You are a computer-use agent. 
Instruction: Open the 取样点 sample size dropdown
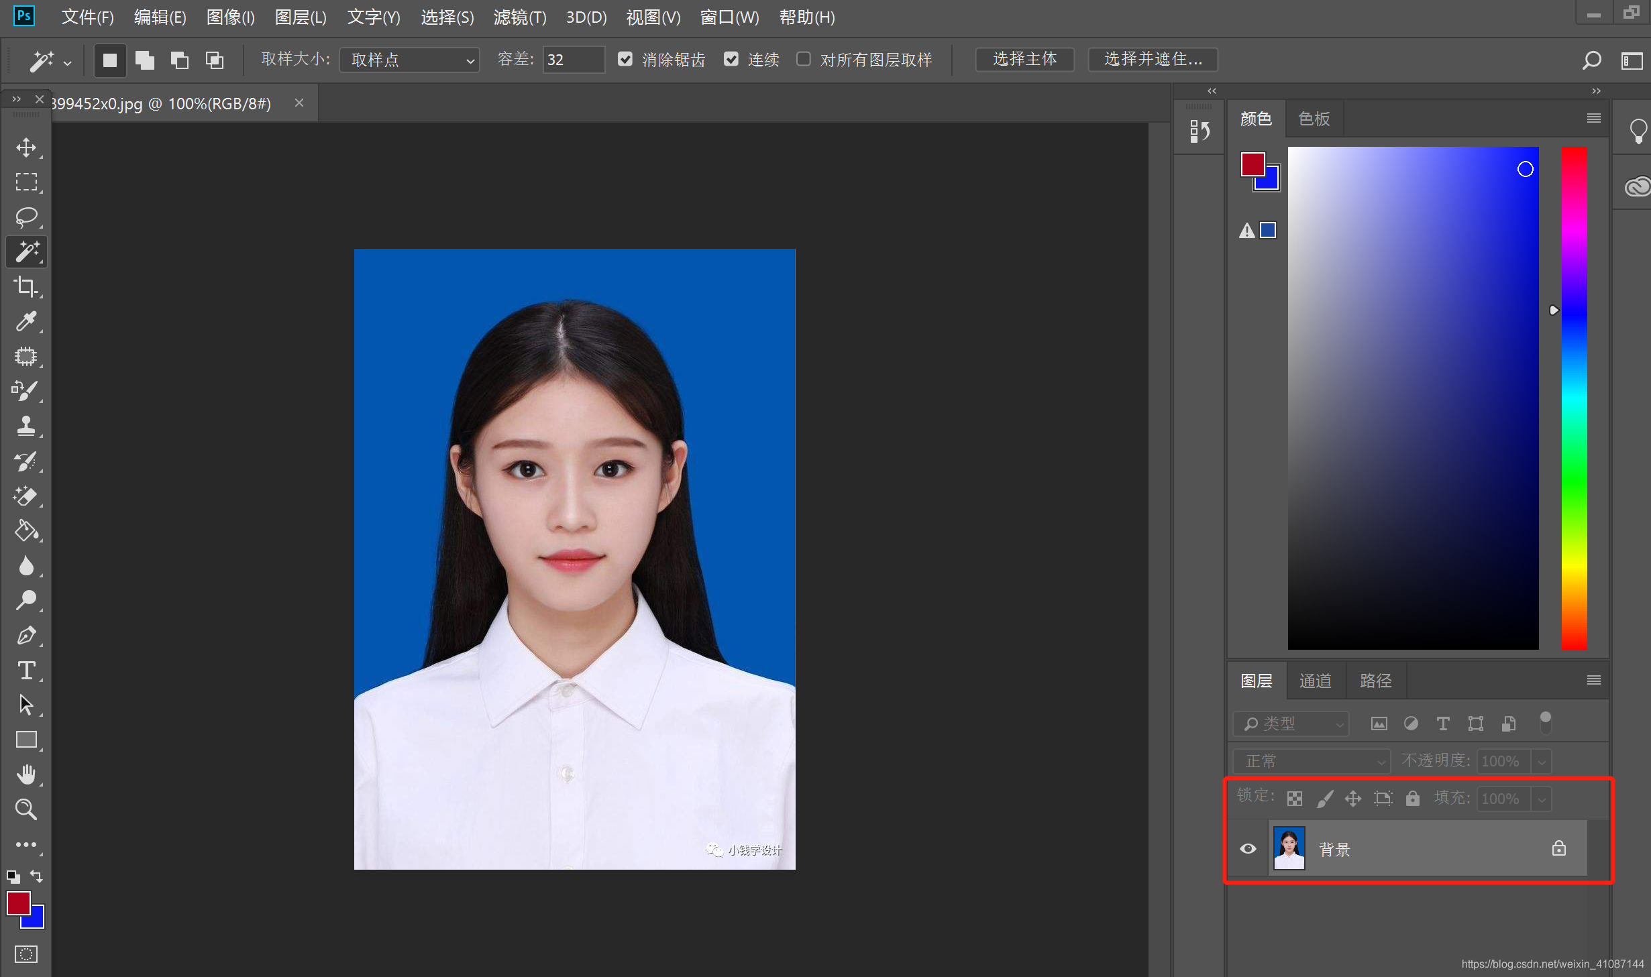pos(410,60)
